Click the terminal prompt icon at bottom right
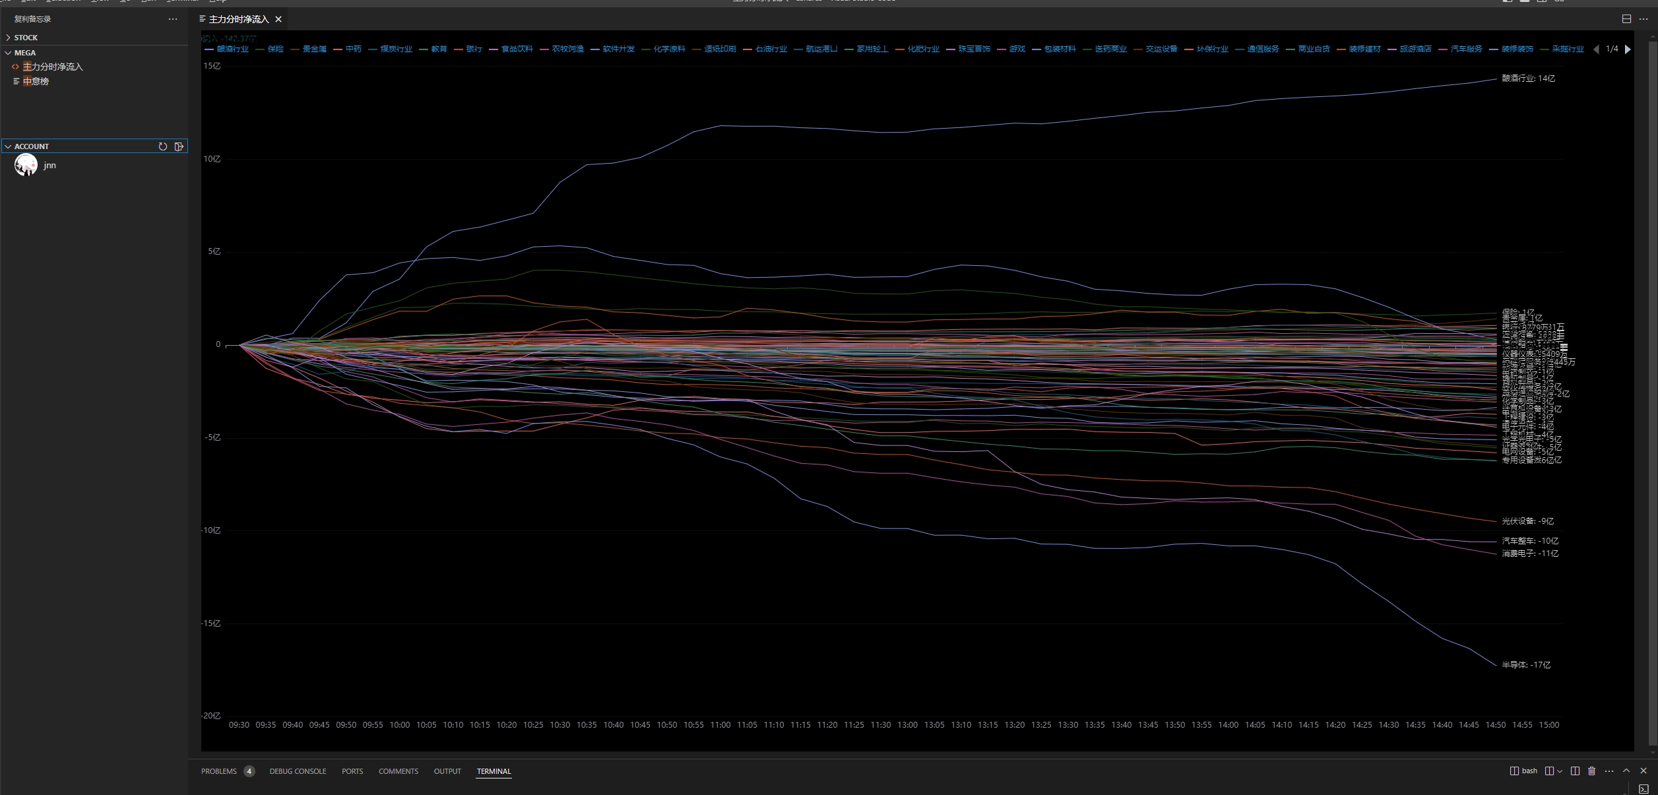This screenshot has width=1658, height=795. [x=1643, y=788]
